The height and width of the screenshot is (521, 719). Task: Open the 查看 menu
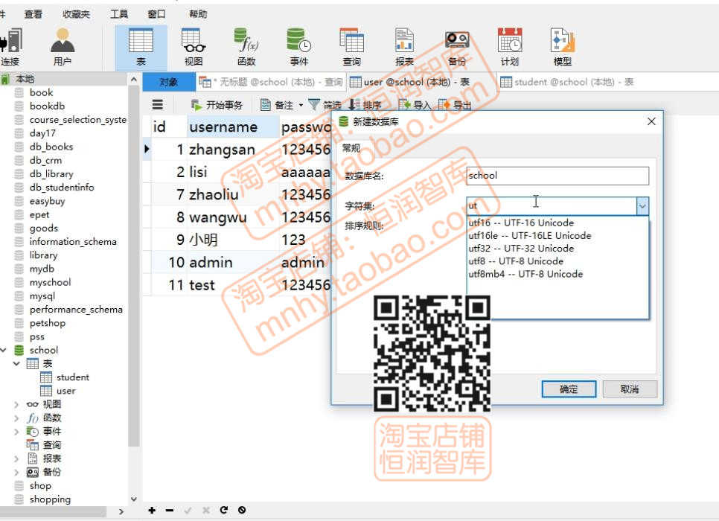(x=33, y=14)
